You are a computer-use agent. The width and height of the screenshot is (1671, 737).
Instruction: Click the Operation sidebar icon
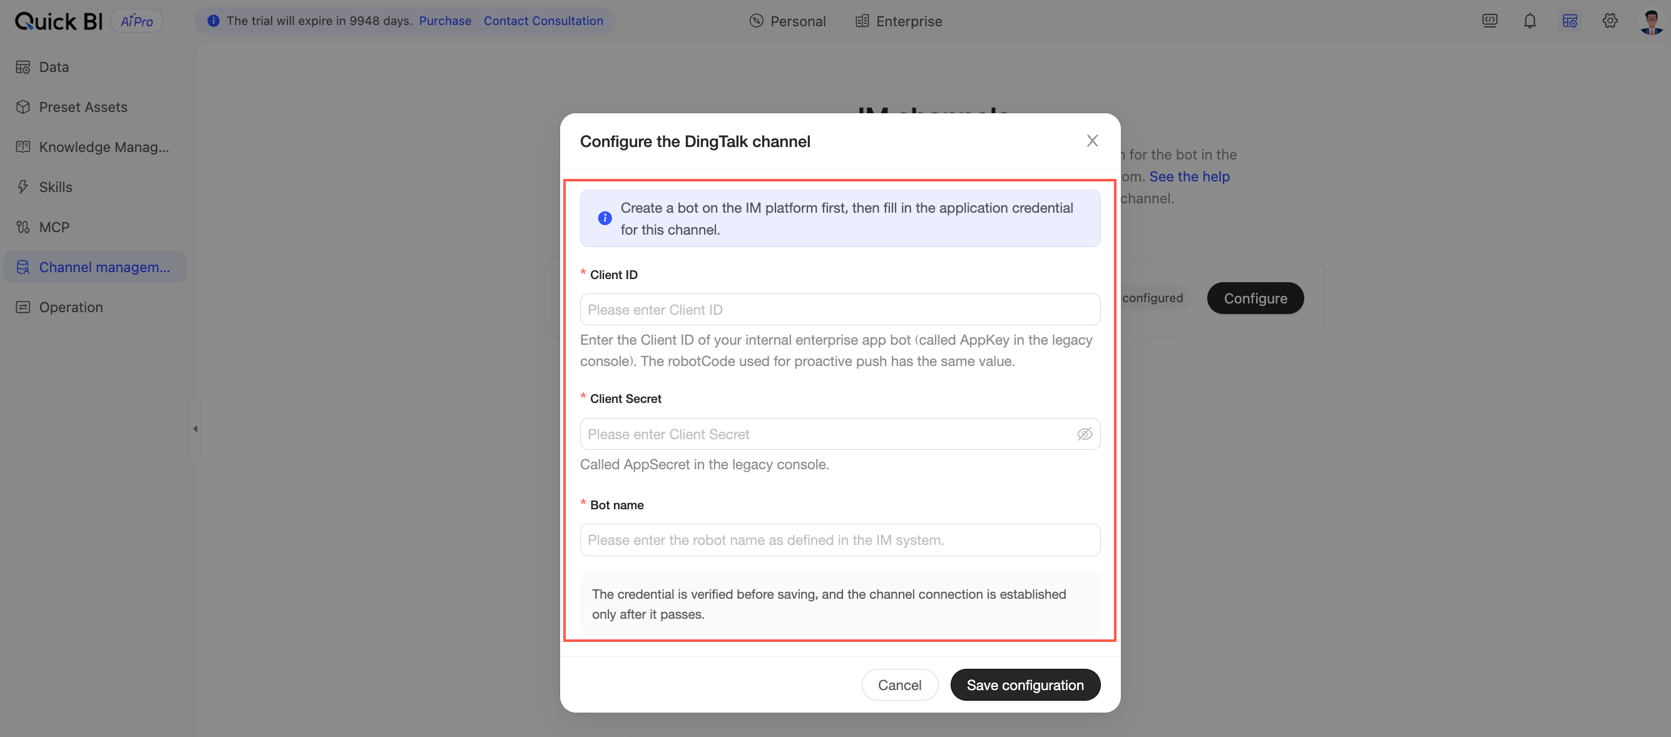tap(23, 307)
